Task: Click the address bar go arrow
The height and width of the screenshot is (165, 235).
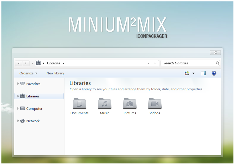Action: pyautogui.click(x=155, y=63)
